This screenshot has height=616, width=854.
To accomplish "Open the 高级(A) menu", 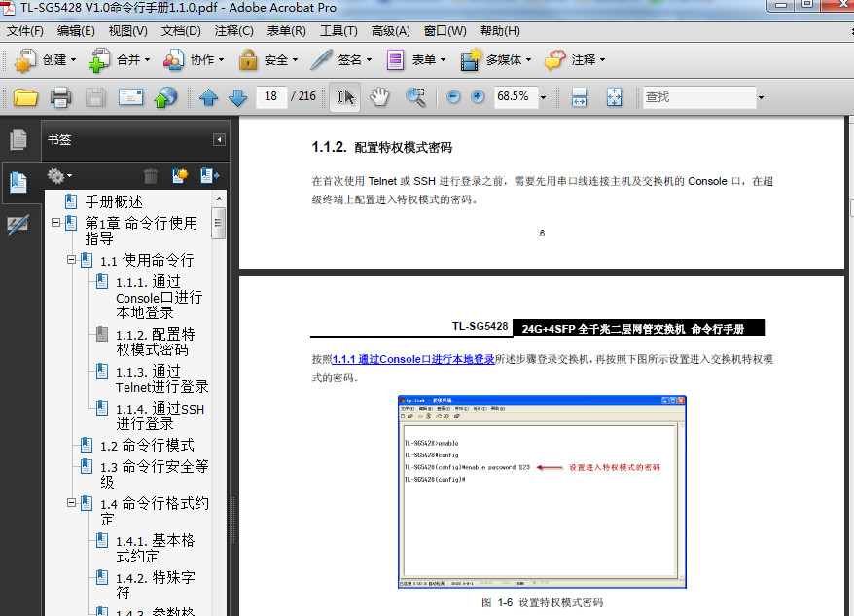I will pos(391,31).
